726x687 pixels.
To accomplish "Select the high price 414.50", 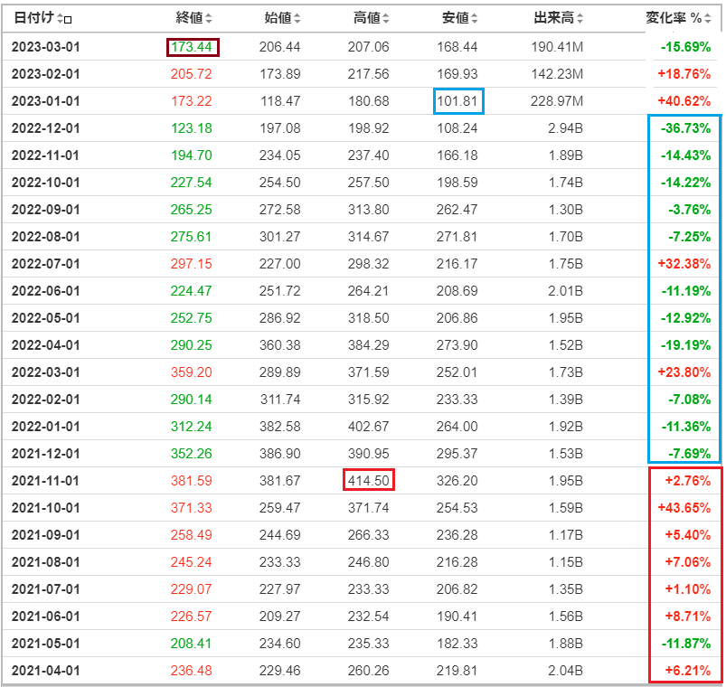I will click(x=369, y=481).
